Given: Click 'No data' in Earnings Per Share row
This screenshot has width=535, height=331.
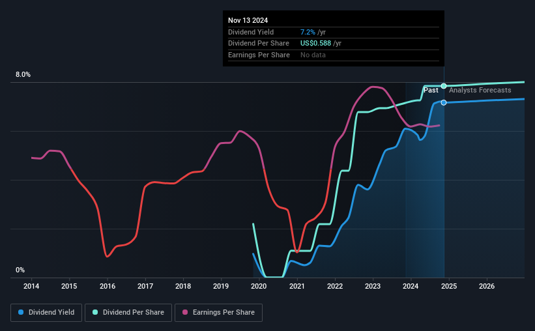Looking at the screenshot, I should click(313, 55).
